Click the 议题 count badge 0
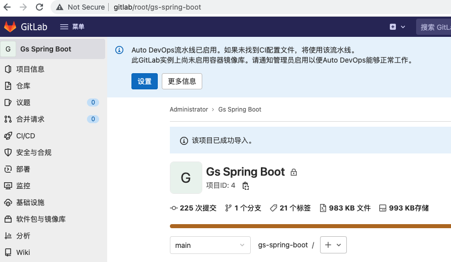451x262 pixels. 93,102
